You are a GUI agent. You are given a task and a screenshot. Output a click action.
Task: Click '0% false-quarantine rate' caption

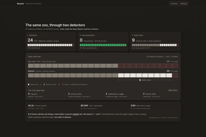(x=88, y=48)
